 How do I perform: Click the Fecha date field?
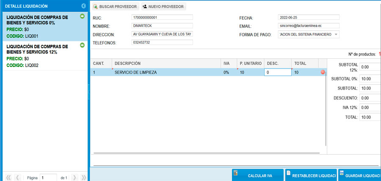(x=309, y=17)
